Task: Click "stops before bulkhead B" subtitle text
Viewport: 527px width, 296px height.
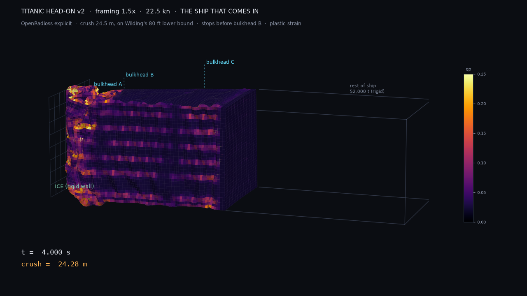Action: tap(231, 23)
